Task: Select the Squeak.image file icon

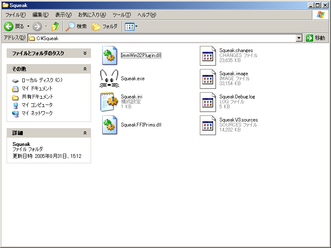Action: 208,79
